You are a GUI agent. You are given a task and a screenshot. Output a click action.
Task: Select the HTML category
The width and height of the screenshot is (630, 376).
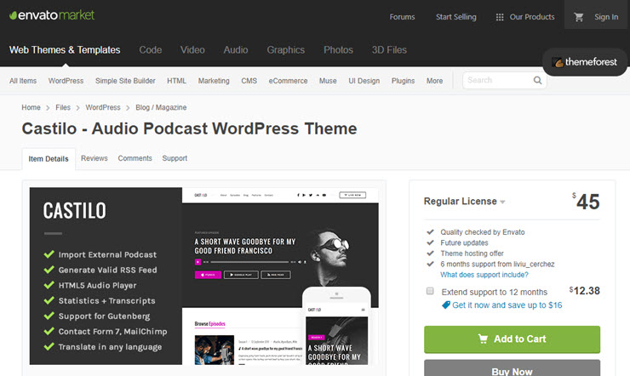pyautogui.click(x=176, y=81)
